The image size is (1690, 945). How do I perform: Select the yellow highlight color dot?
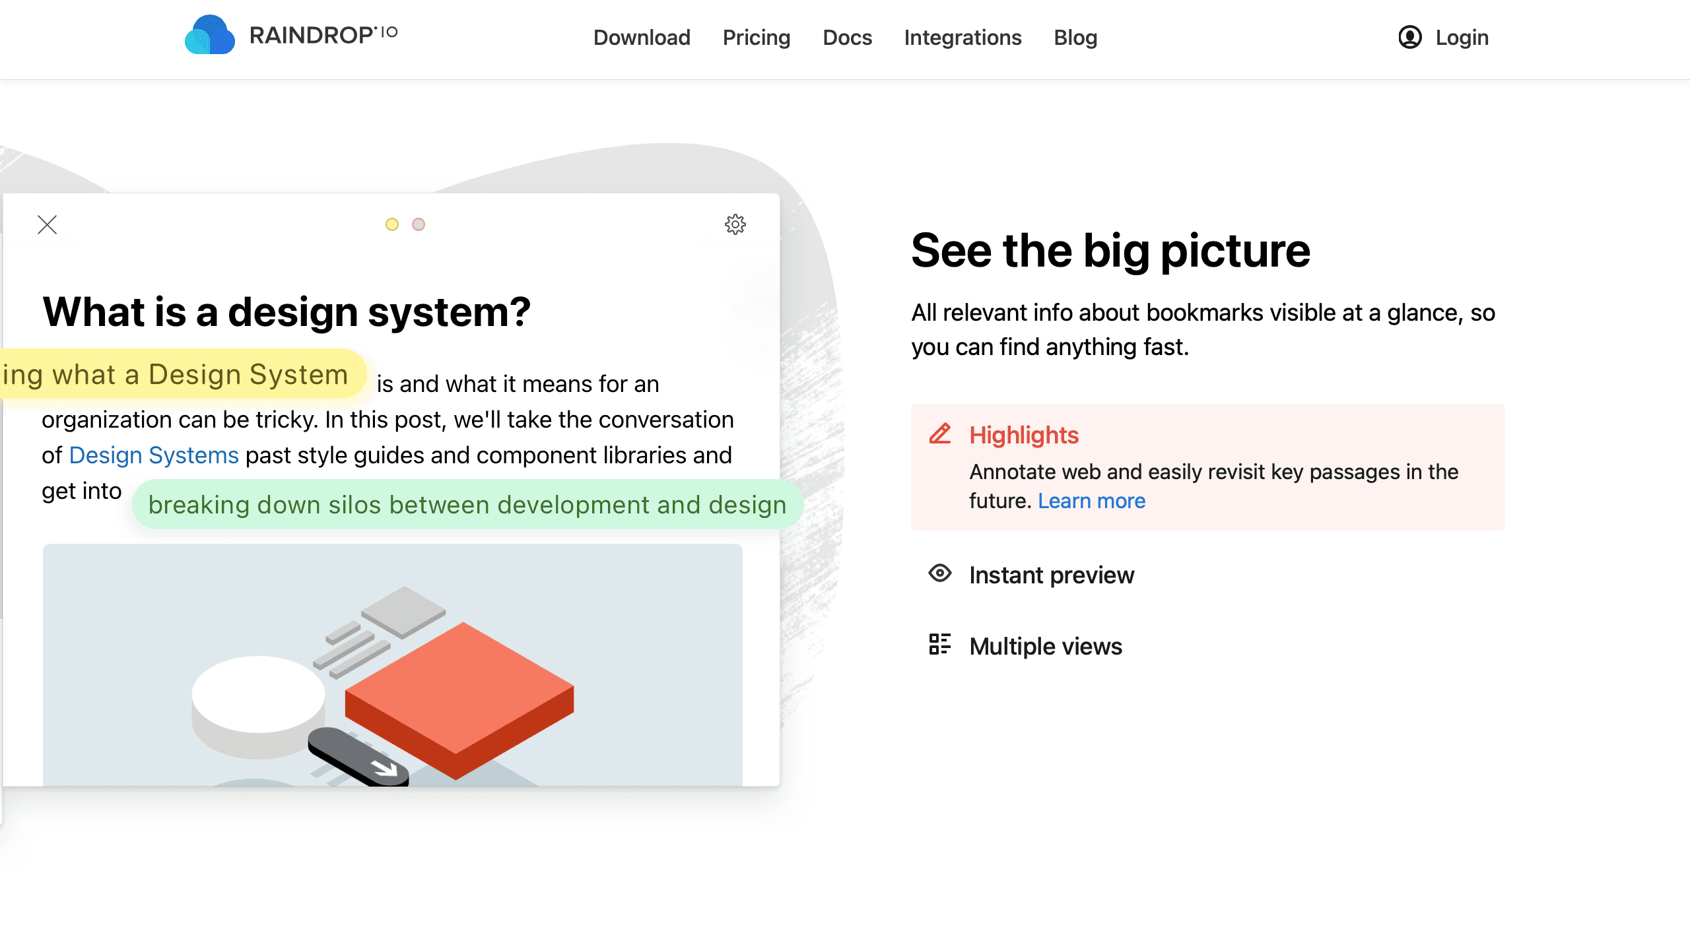[392, 224]
